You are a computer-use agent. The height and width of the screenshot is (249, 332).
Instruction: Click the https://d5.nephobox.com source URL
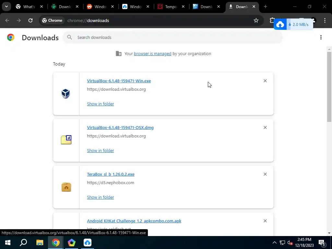(111, 183)
